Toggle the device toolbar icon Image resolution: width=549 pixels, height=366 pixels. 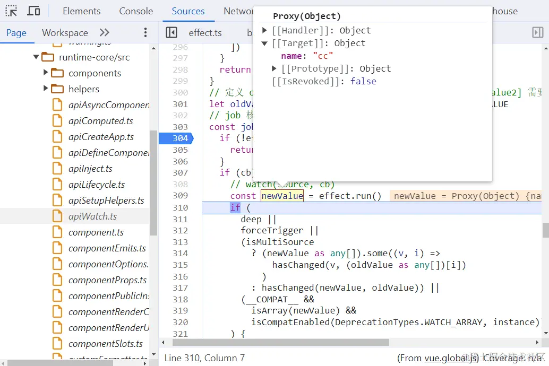point(33,11)
